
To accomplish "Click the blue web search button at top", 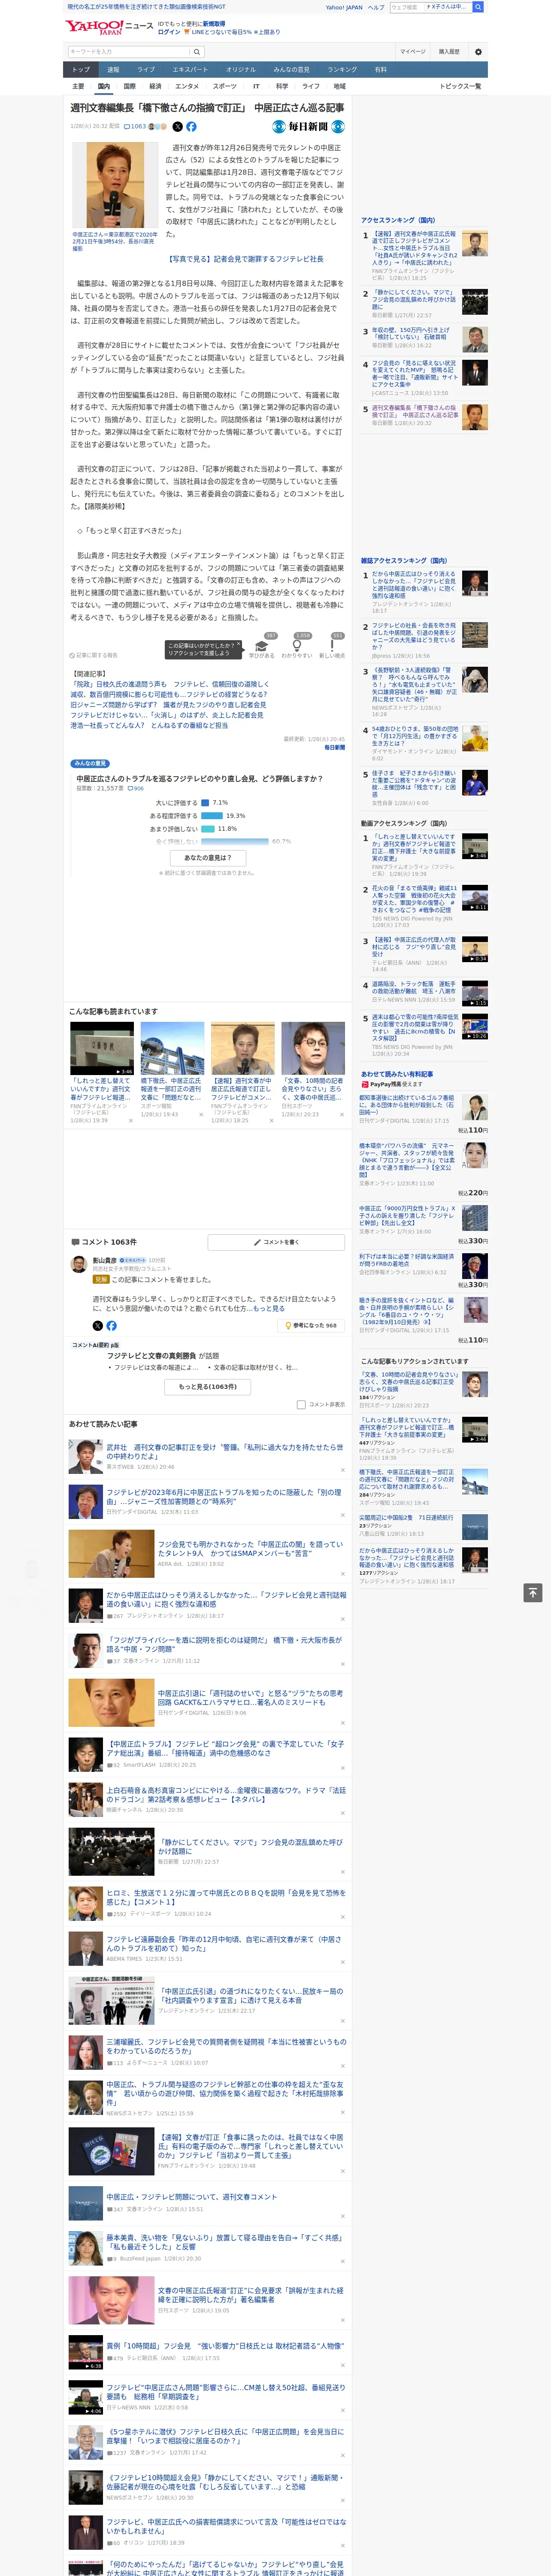I will tap(478, 7).
